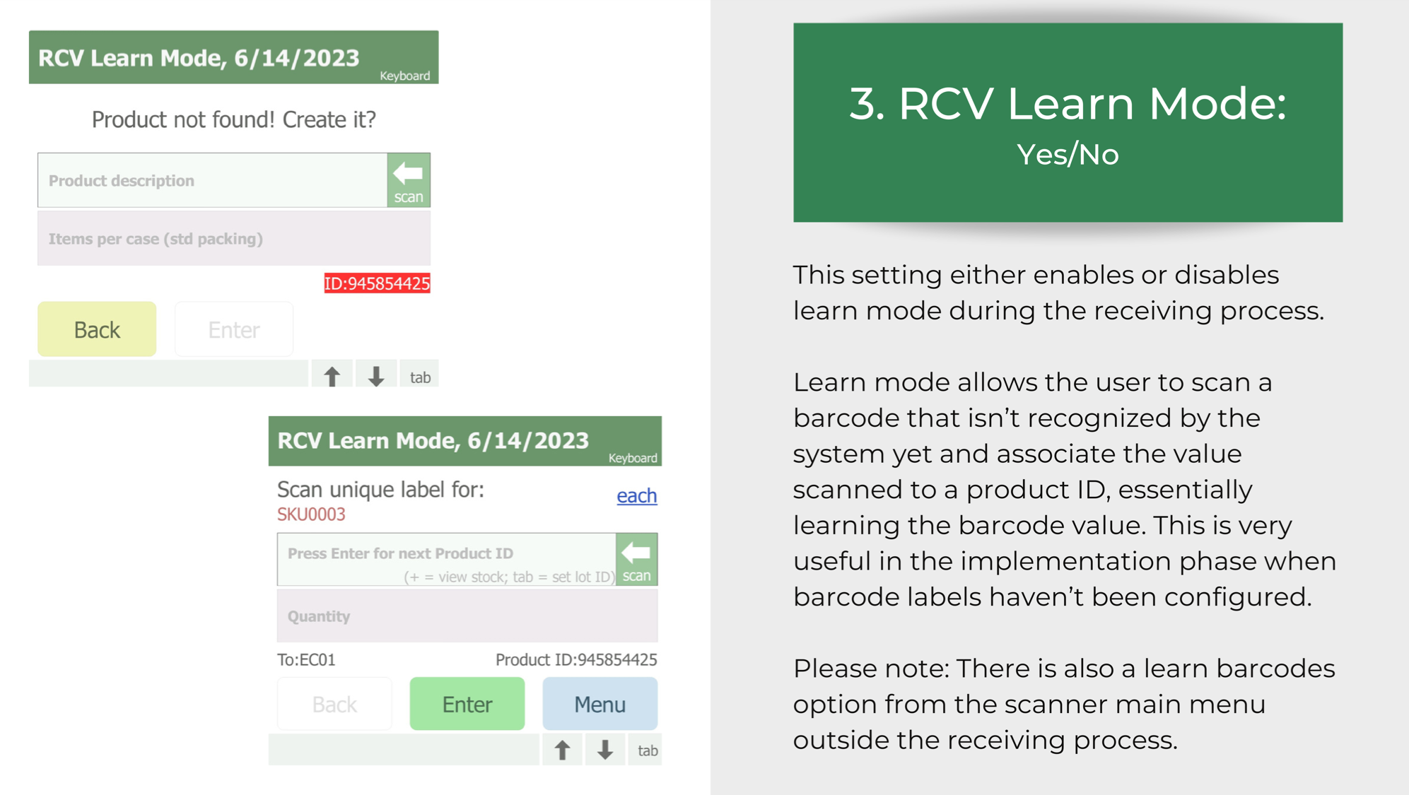
Task: Click the up arrow in the lower panel
Action: 562,750
